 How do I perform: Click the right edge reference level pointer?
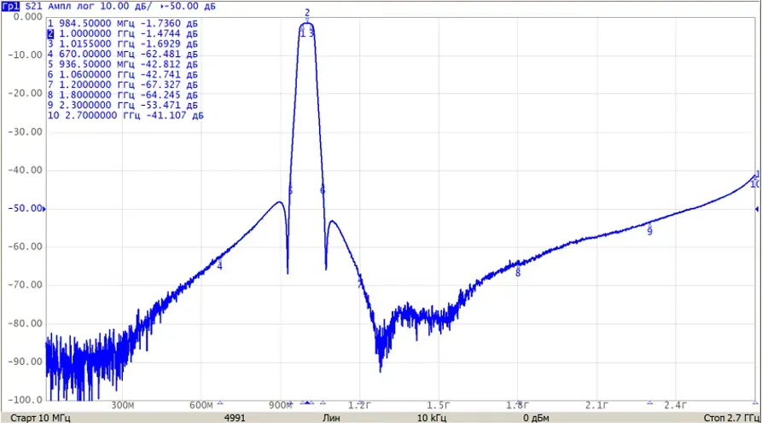tap(757, 209)
